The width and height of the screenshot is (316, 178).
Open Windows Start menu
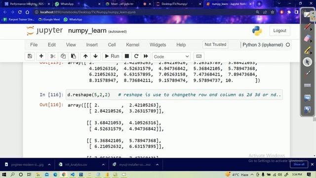[4, 175]
